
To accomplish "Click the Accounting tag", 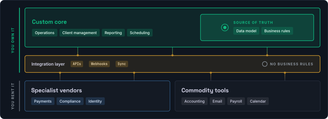I will 195,101.
